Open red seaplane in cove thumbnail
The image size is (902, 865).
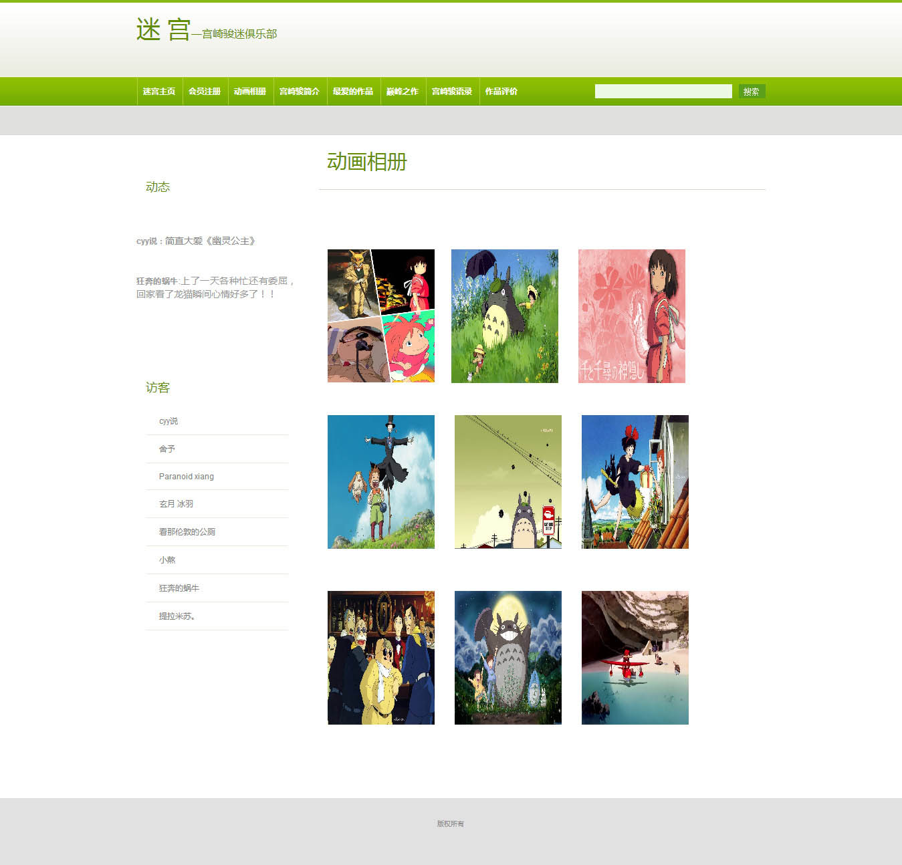pos(635,658)
